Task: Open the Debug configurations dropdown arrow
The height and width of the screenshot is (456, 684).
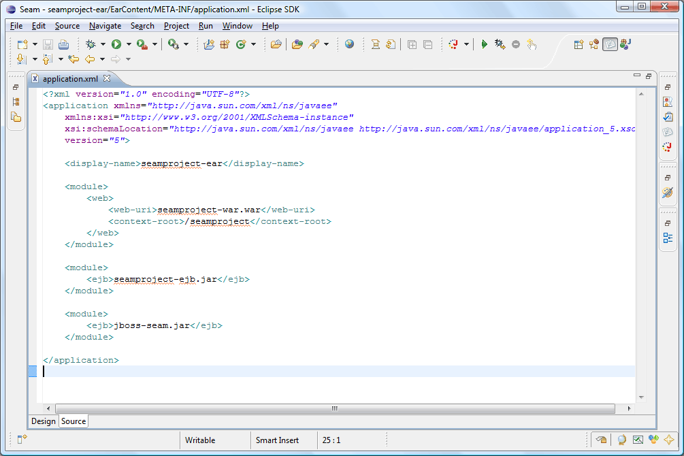Action: coord(103,44)
